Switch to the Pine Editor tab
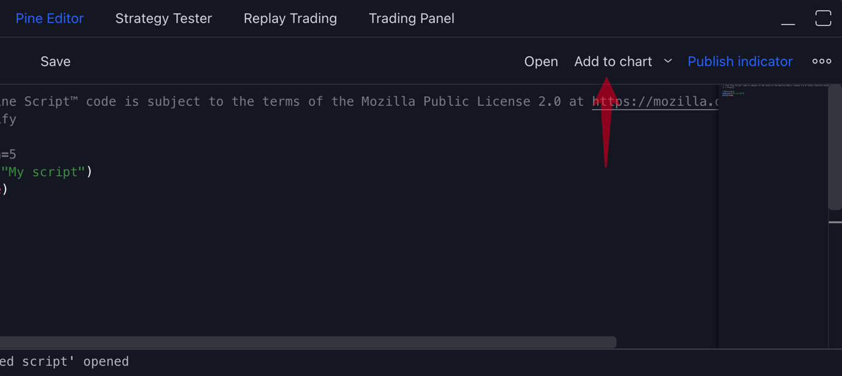842x376 pixels. tap(49, 18)
